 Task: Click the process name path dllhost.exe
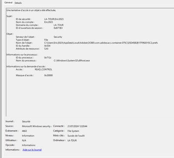tap(72, 61)
